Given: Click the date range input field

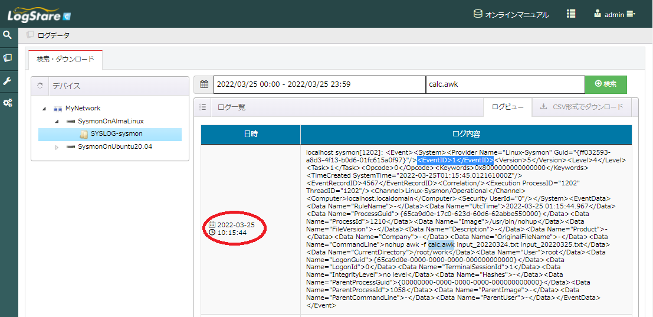Looking at the screenshot, I should 320,84.
